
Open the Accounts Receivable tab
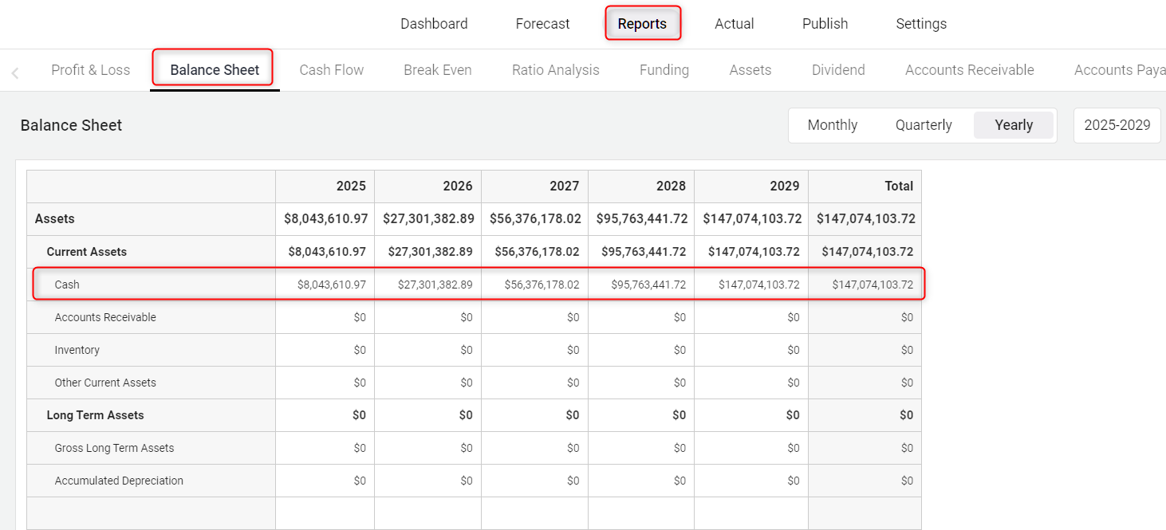click(x=969, y=70)
